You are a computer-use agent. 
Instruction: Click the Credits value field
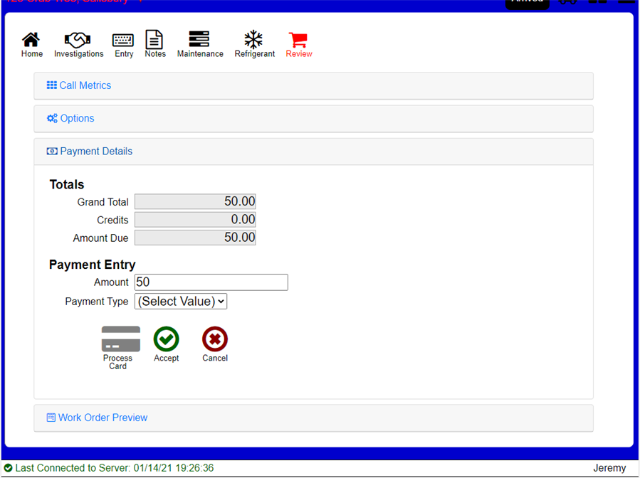[x=194, y=220]
